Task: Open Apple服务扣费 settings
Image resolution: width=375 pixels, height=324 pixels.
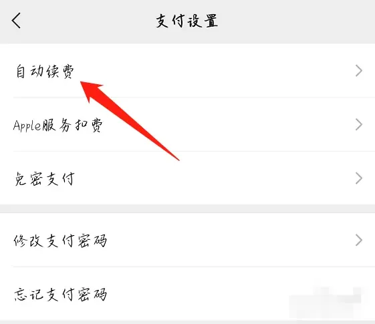Action: pos(187,124)
